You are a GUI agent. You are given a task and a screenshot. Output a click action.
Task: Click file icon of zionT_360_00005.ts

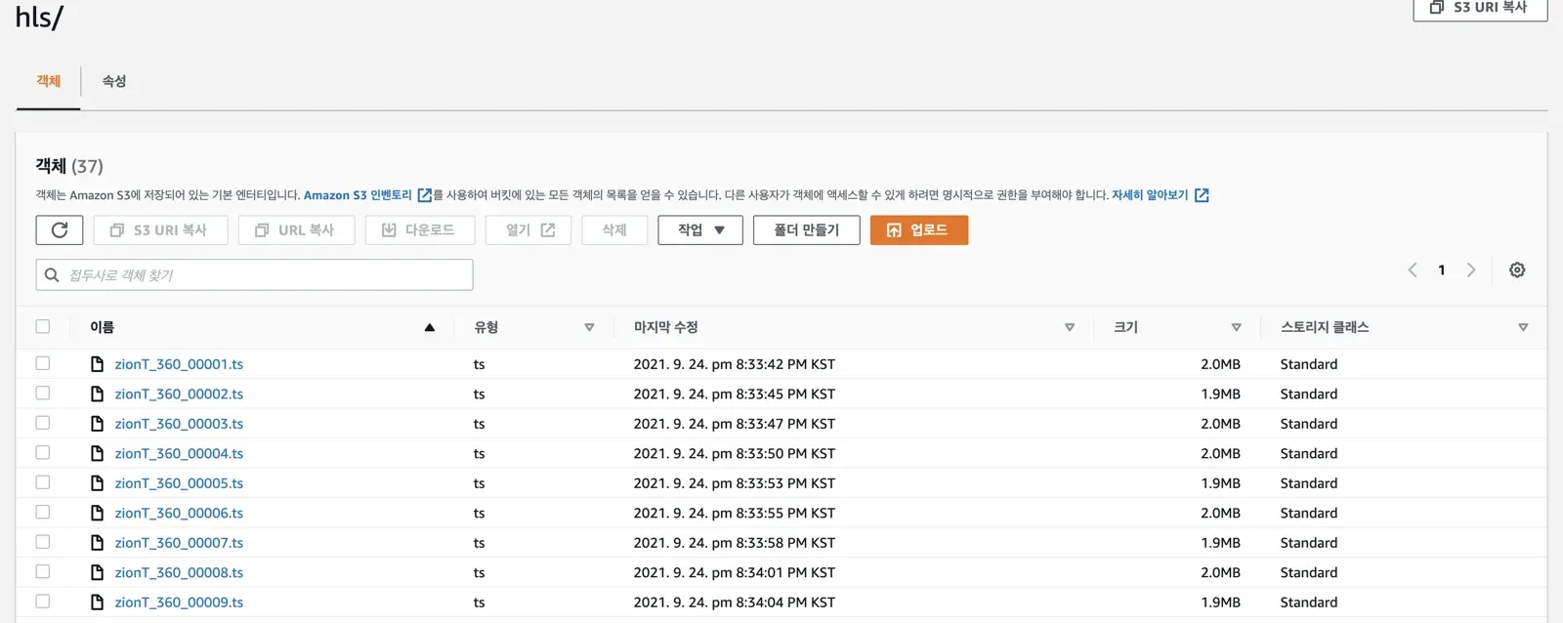click(x=97, y=483)
